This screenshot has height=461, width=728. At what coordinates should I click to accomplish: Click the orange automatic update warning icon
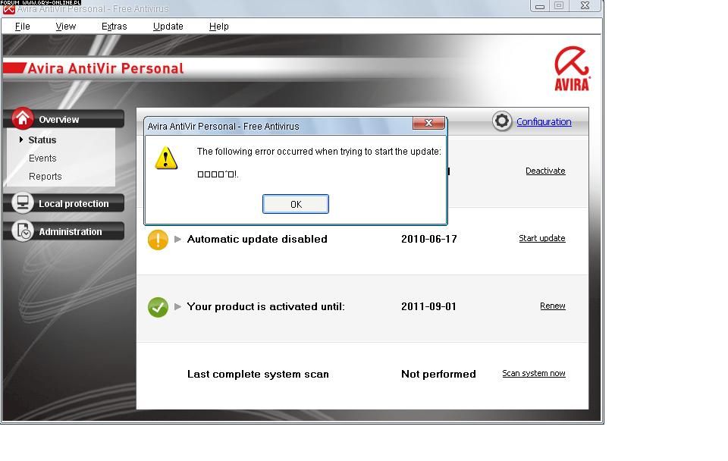tap(158, 240)
